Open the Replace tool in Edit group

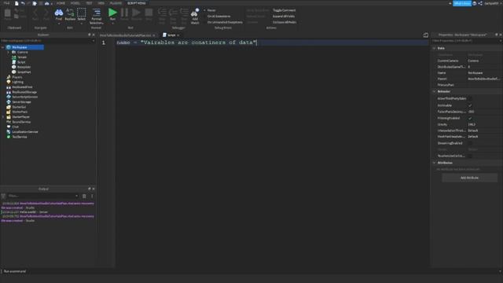pyautogui.click(x=70, y=14)
